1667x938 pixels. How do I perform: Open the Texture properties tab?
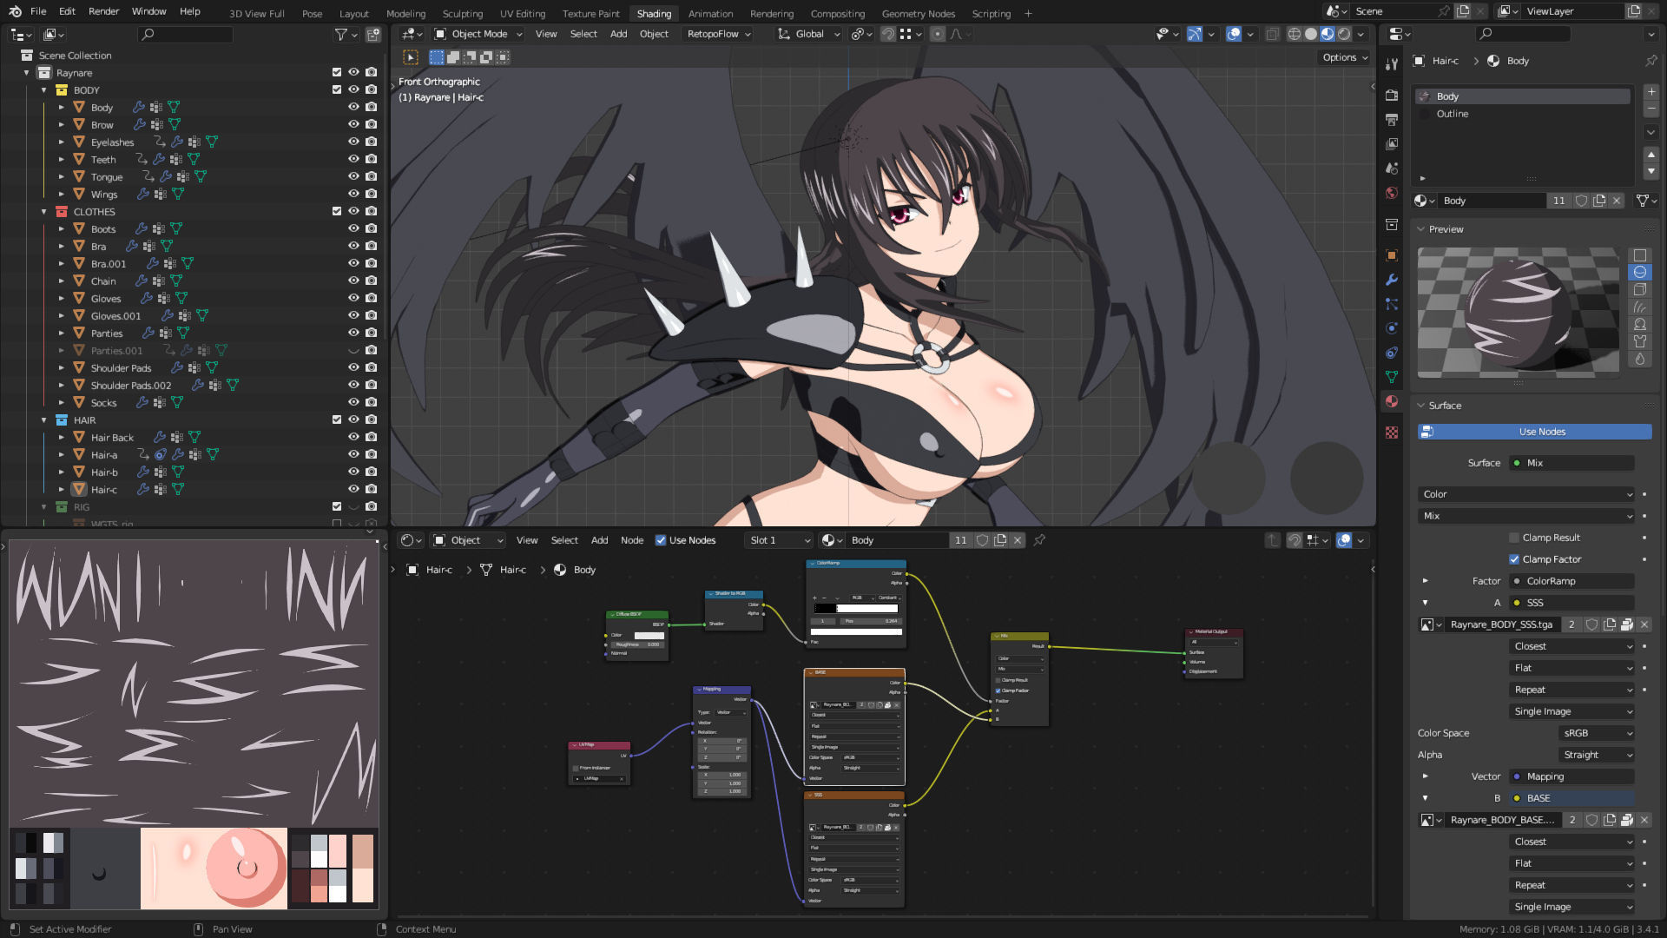[1392, 433]
